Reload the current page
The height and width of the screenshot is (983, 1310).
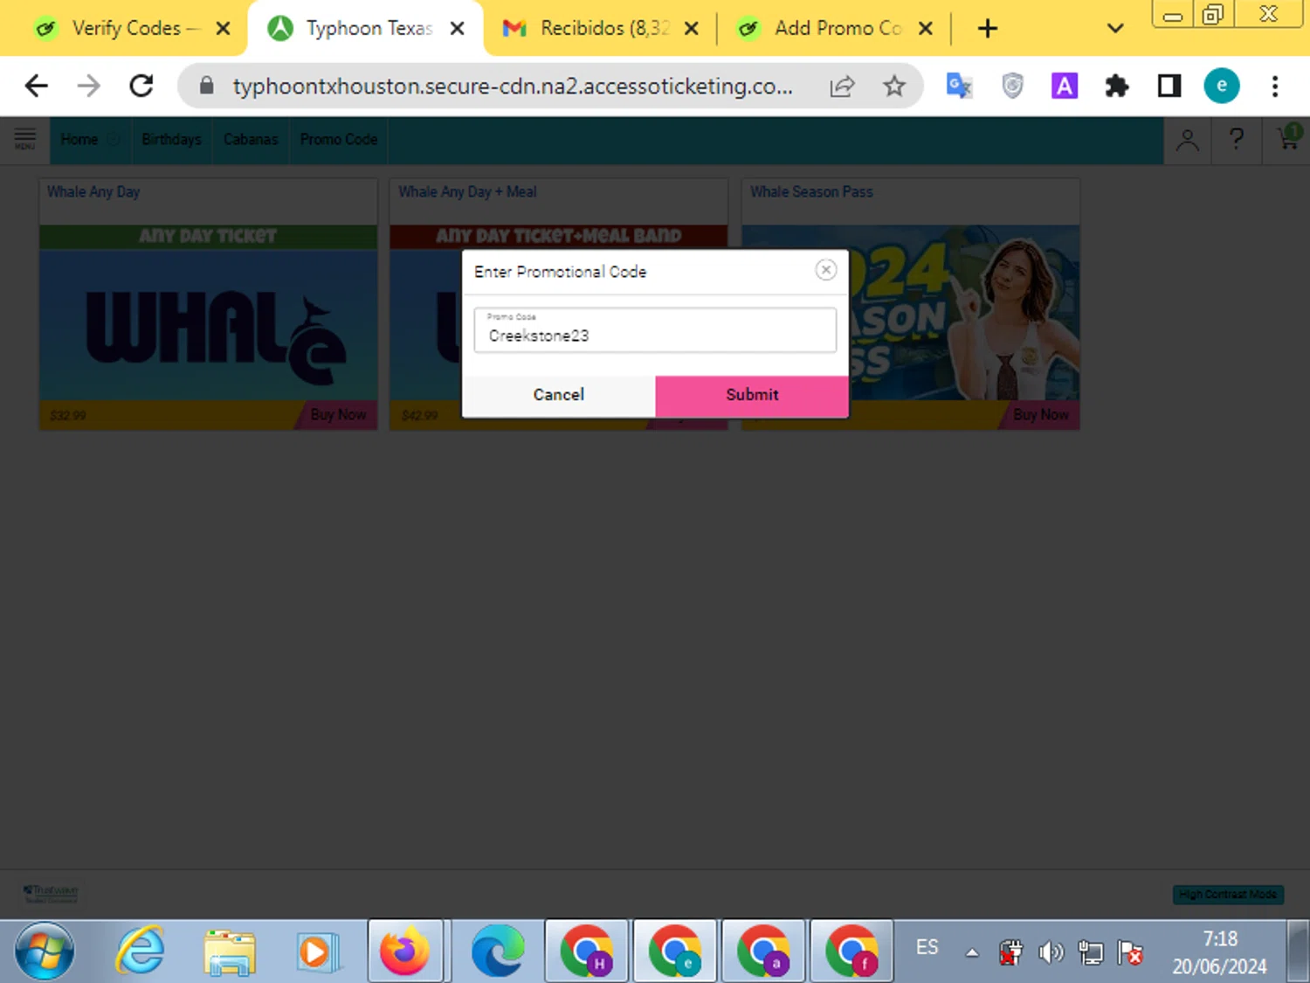coord(141,86)
